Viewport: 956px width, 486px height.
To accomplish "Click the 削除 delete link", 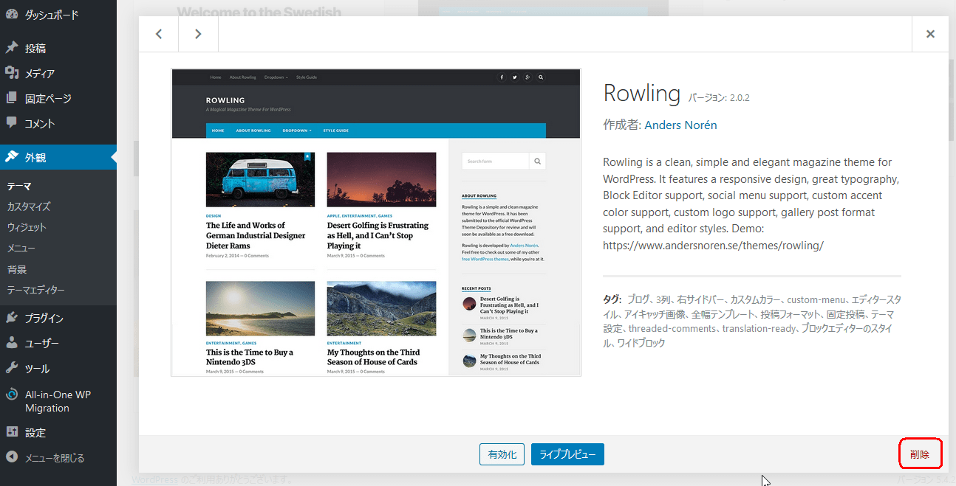I will pos(920,454).
